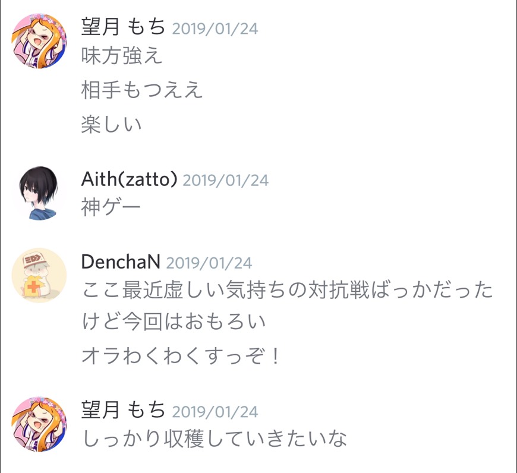Click the message 神ゲー

click(111, 207)
